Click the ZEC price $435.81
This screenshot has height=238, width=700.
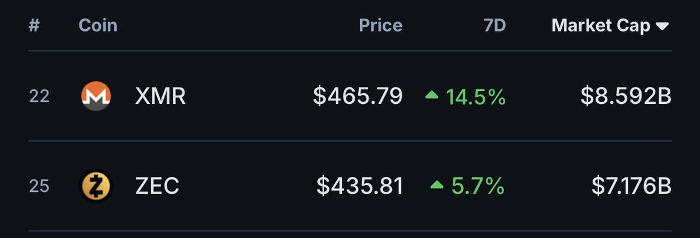359,186
